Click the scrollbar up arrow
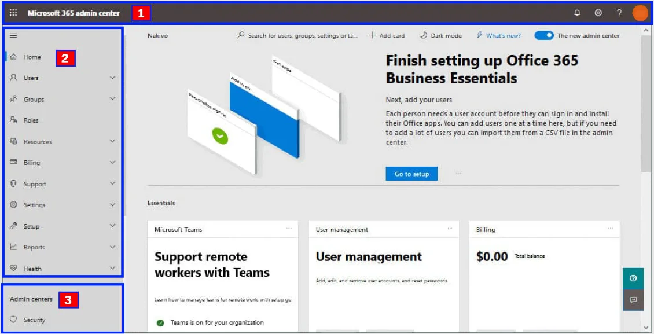 click(646, 30)
